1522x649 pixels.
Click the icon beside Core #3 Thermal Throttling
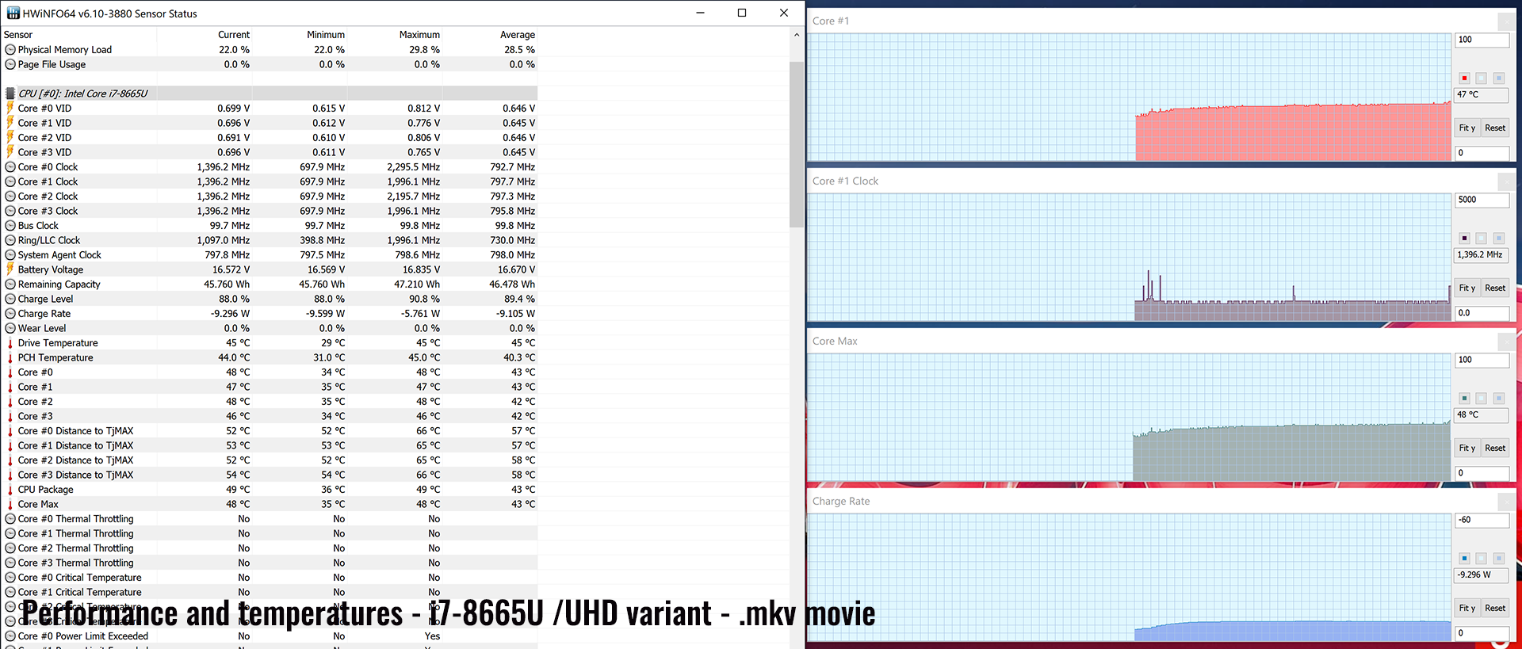point(10,563)
